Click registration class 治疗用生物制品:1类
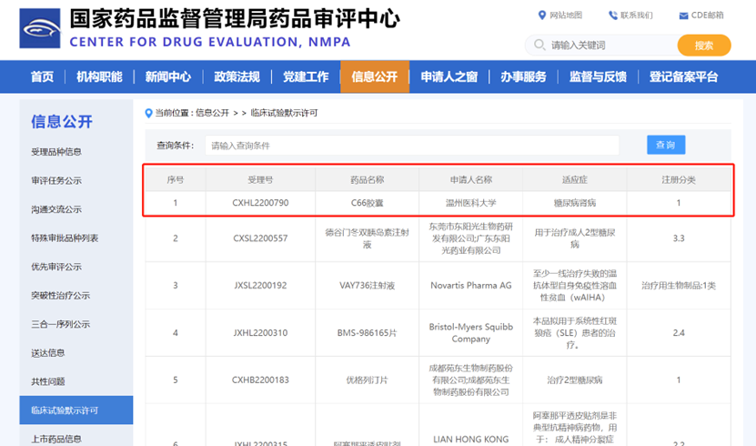756x446 pixels. [679, 286]
